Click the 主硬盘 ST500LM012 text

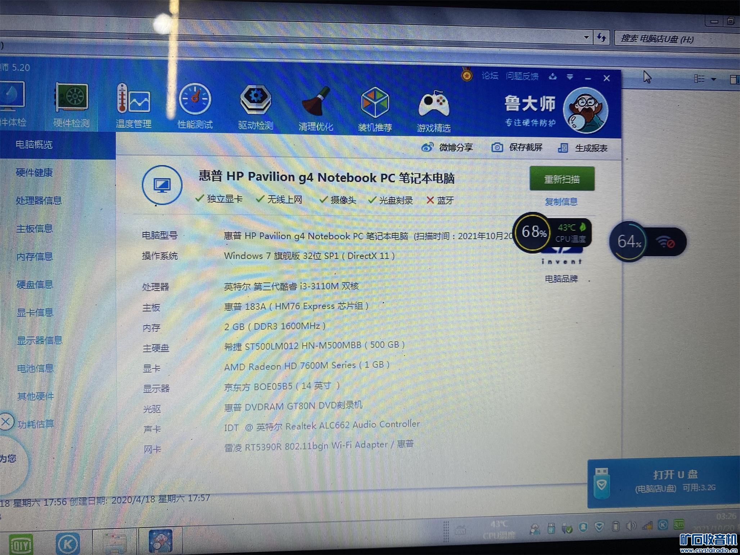315,346
